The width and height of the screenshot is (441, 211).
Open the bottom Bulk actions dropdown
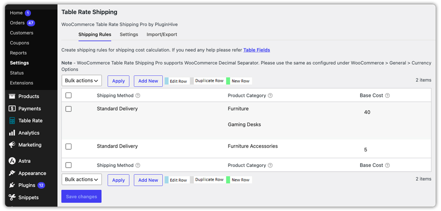point(82,180)
